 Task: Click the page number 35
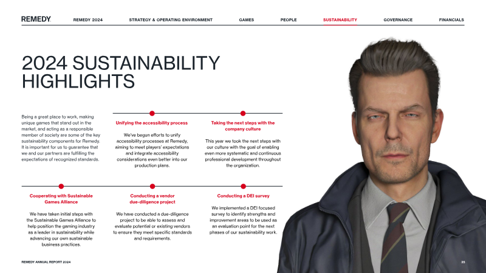463,261
